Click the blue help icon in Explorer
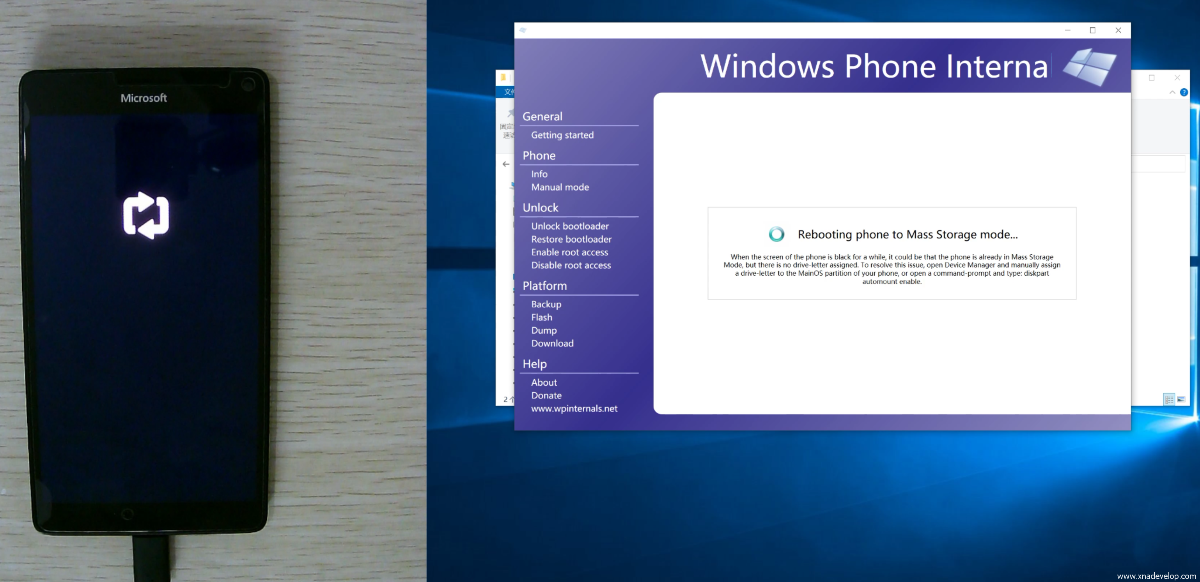This screenshot has width=1200, height=582. click(1184, 92)
